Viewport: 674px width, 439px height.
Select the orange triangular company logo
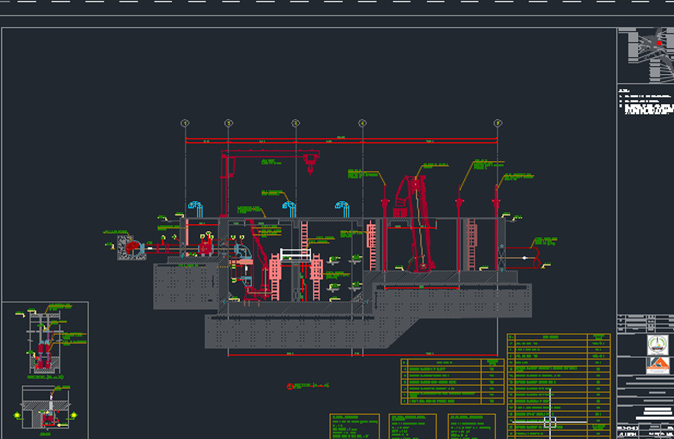pyautogui.click(x=657, y=365)
